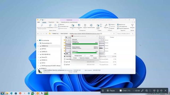
Task: Click Параметры операции in extraction dialog
Action: coord(85,58)
